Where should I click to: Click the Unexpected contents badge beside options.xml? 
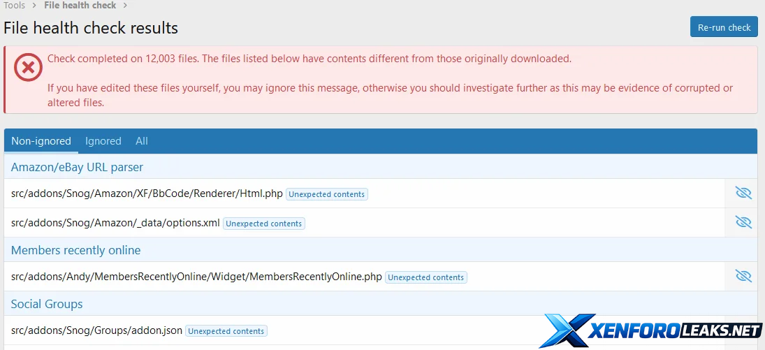[x=264, y=224]
